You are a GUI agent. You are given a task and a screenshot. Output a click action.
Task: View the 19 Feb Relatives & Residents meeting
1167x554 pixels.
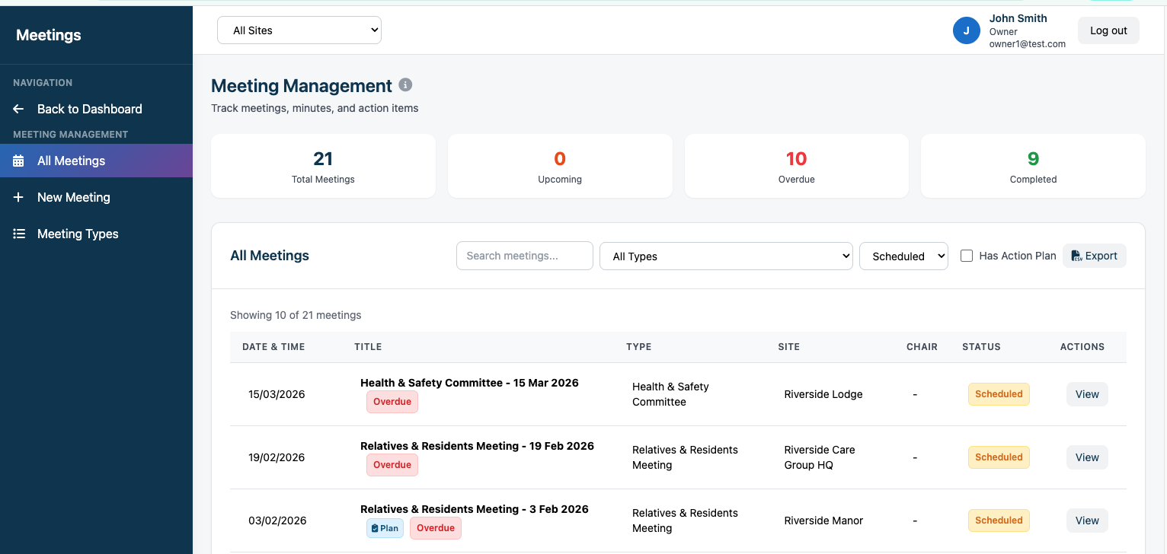tap(1086, 457)
